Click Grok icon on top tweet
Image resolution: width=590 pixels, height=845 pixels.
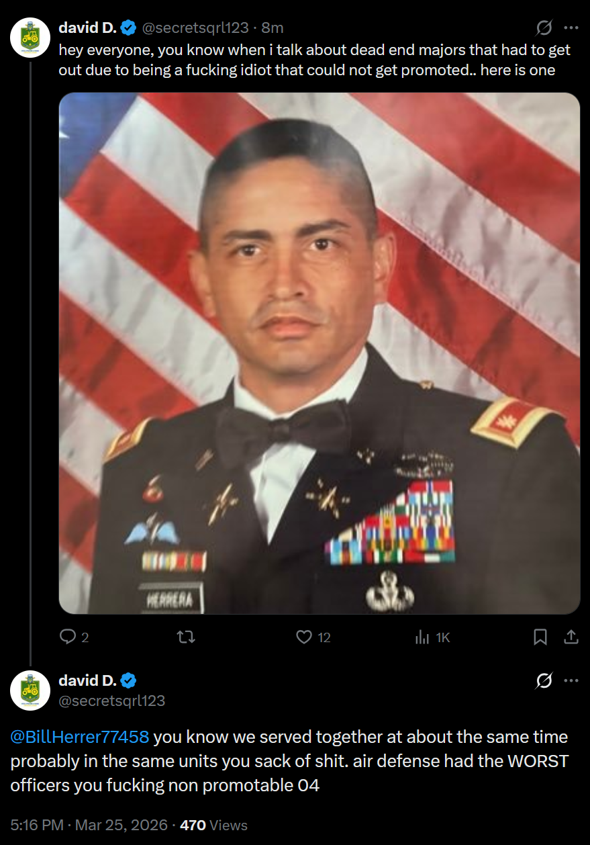coord(544,28)
